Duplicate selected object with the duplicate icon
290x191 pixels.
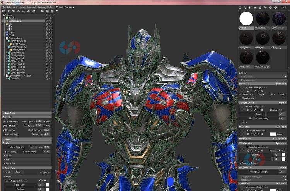(x=47, y=11)
